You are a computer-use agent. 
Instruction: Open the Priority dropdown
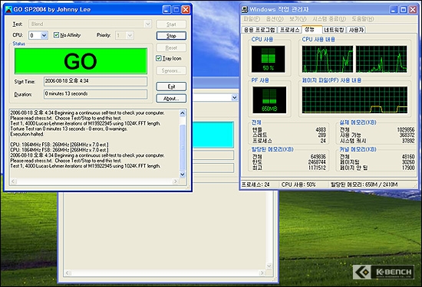coord(130,35)
